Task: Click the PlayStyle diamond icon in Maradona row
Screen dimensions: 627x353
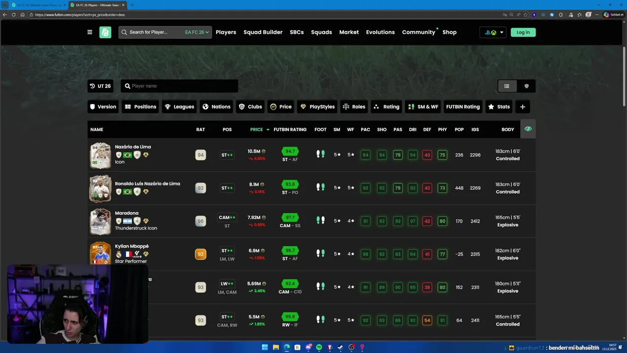Action: (146, 221)
